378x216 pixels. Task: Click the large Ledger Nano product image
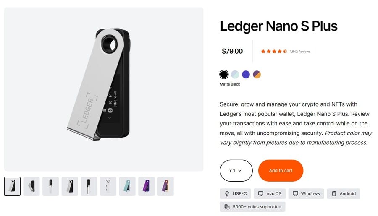pos(104,89)
